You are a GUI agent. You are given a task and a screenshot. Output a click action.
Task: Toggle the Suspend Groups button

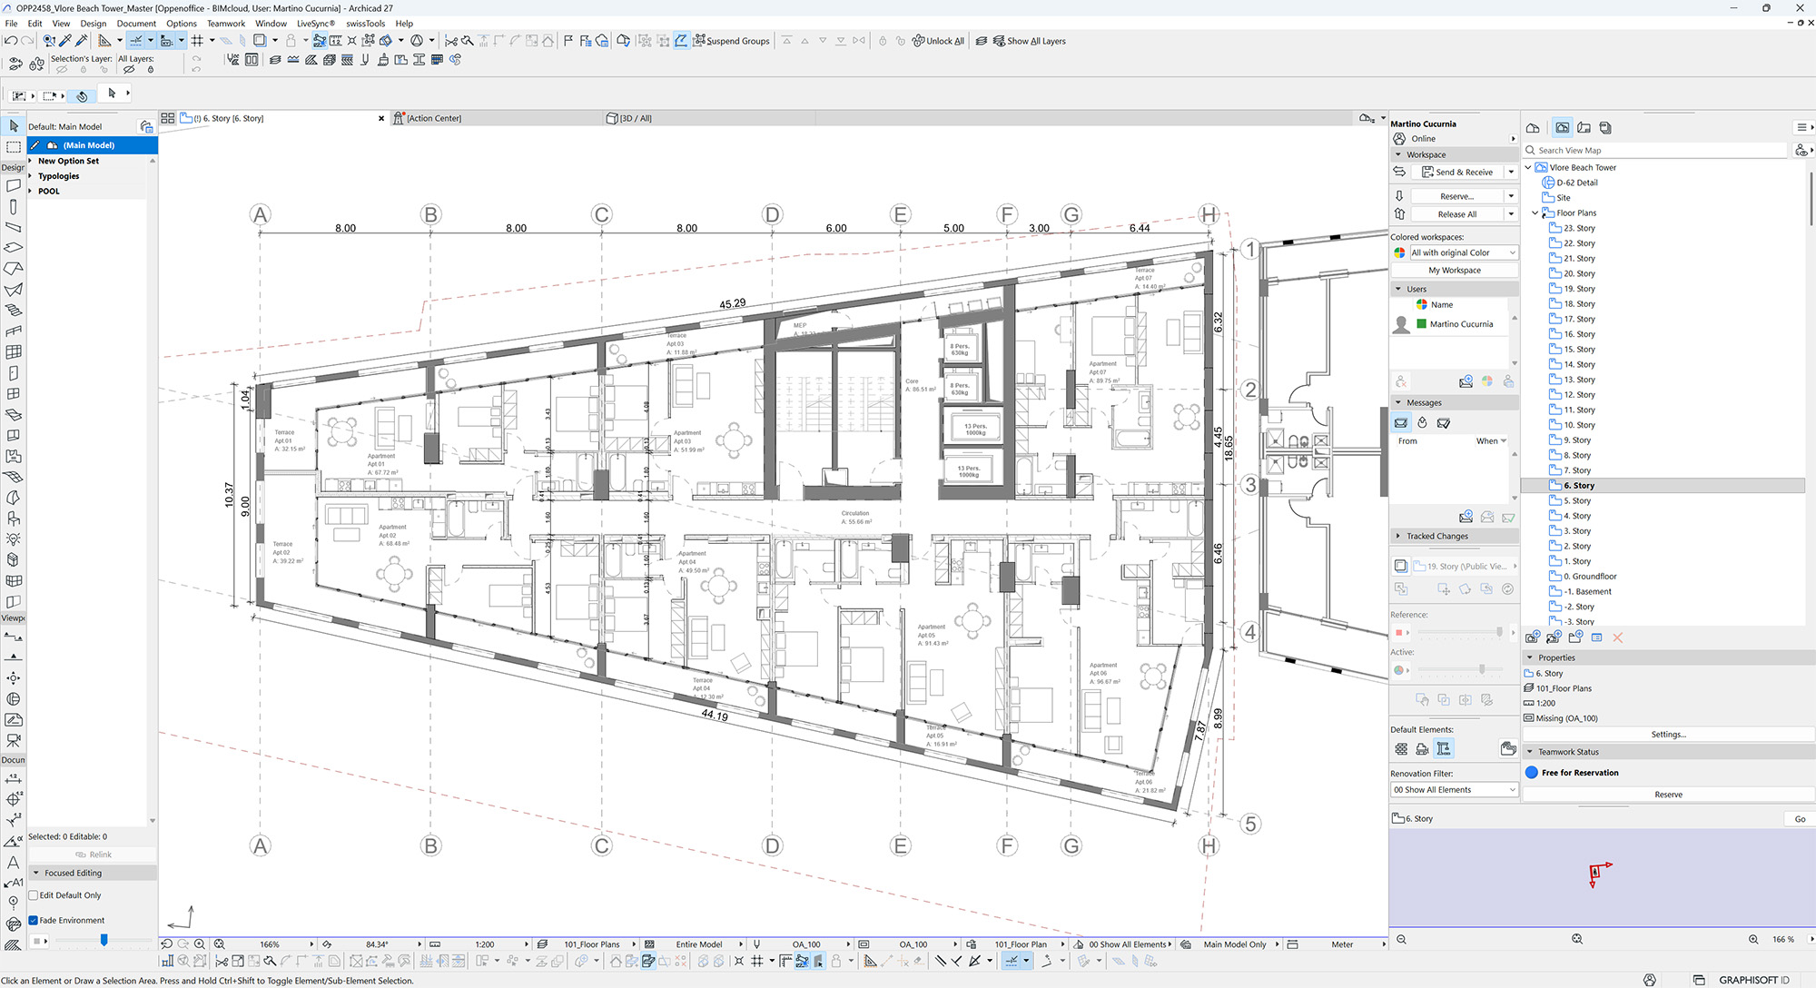pos(731,41)
